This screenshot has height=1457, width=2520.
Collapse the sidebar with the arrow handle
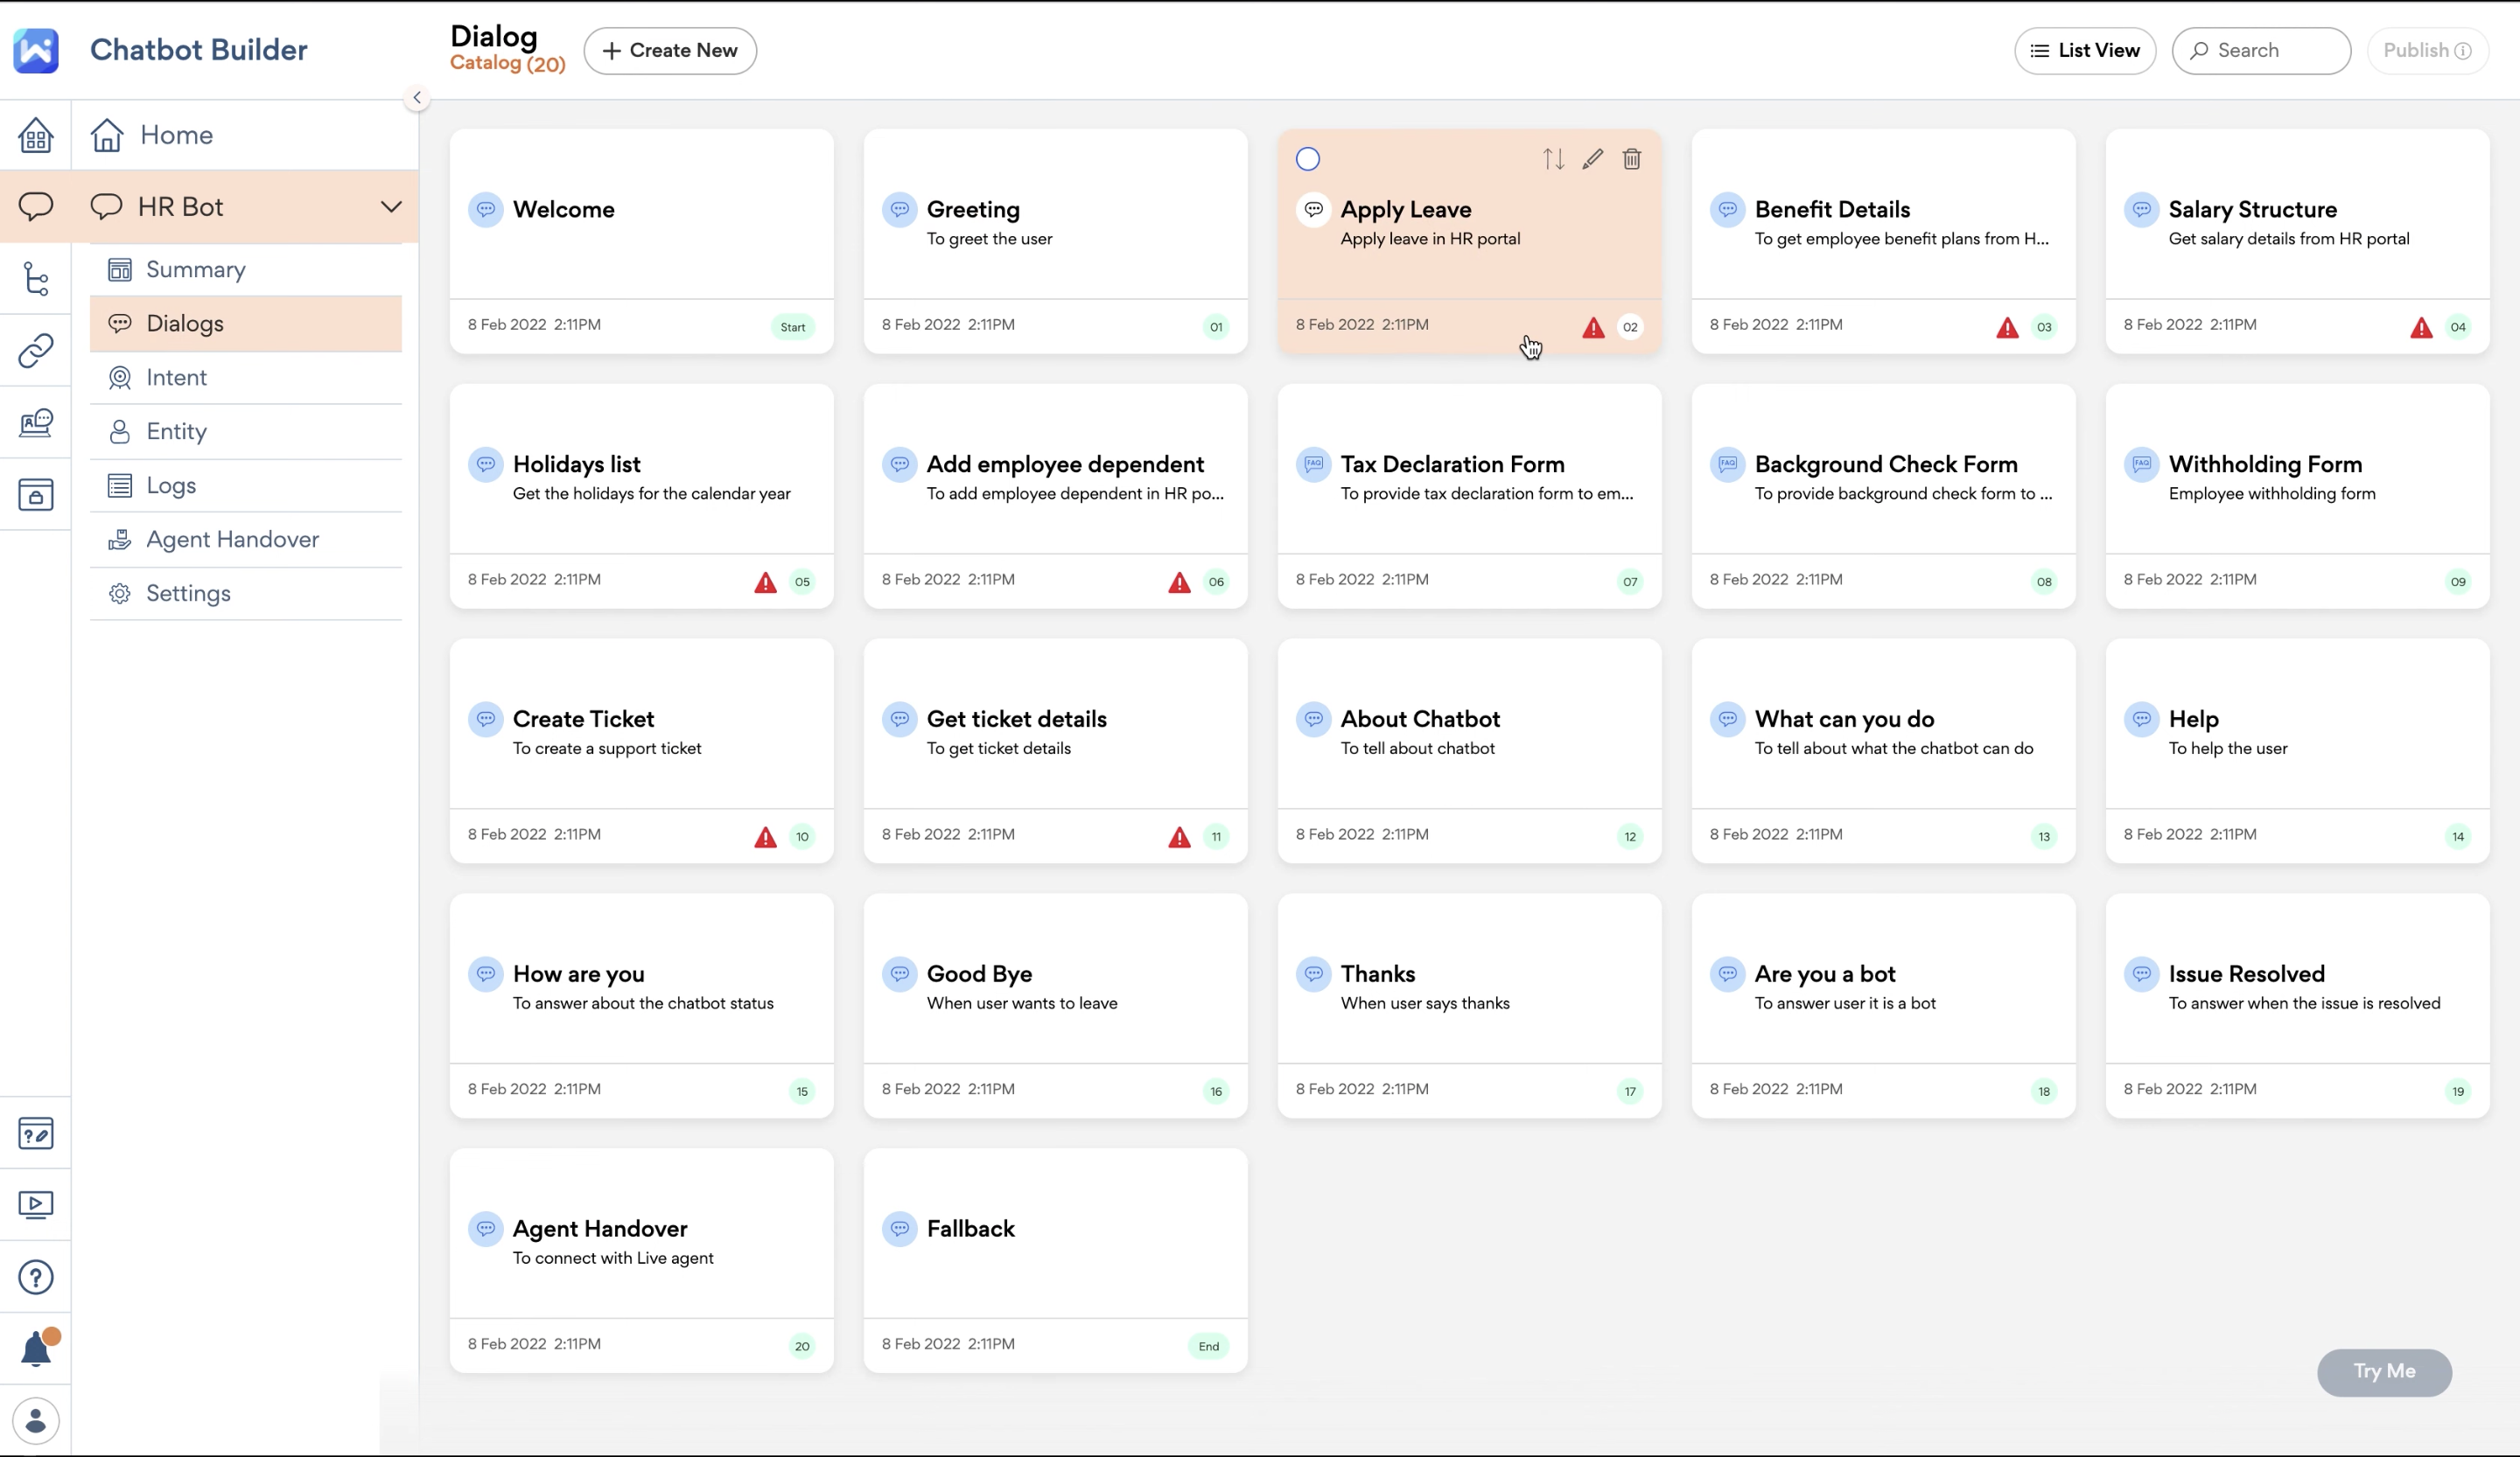click(x=417, y=98)
